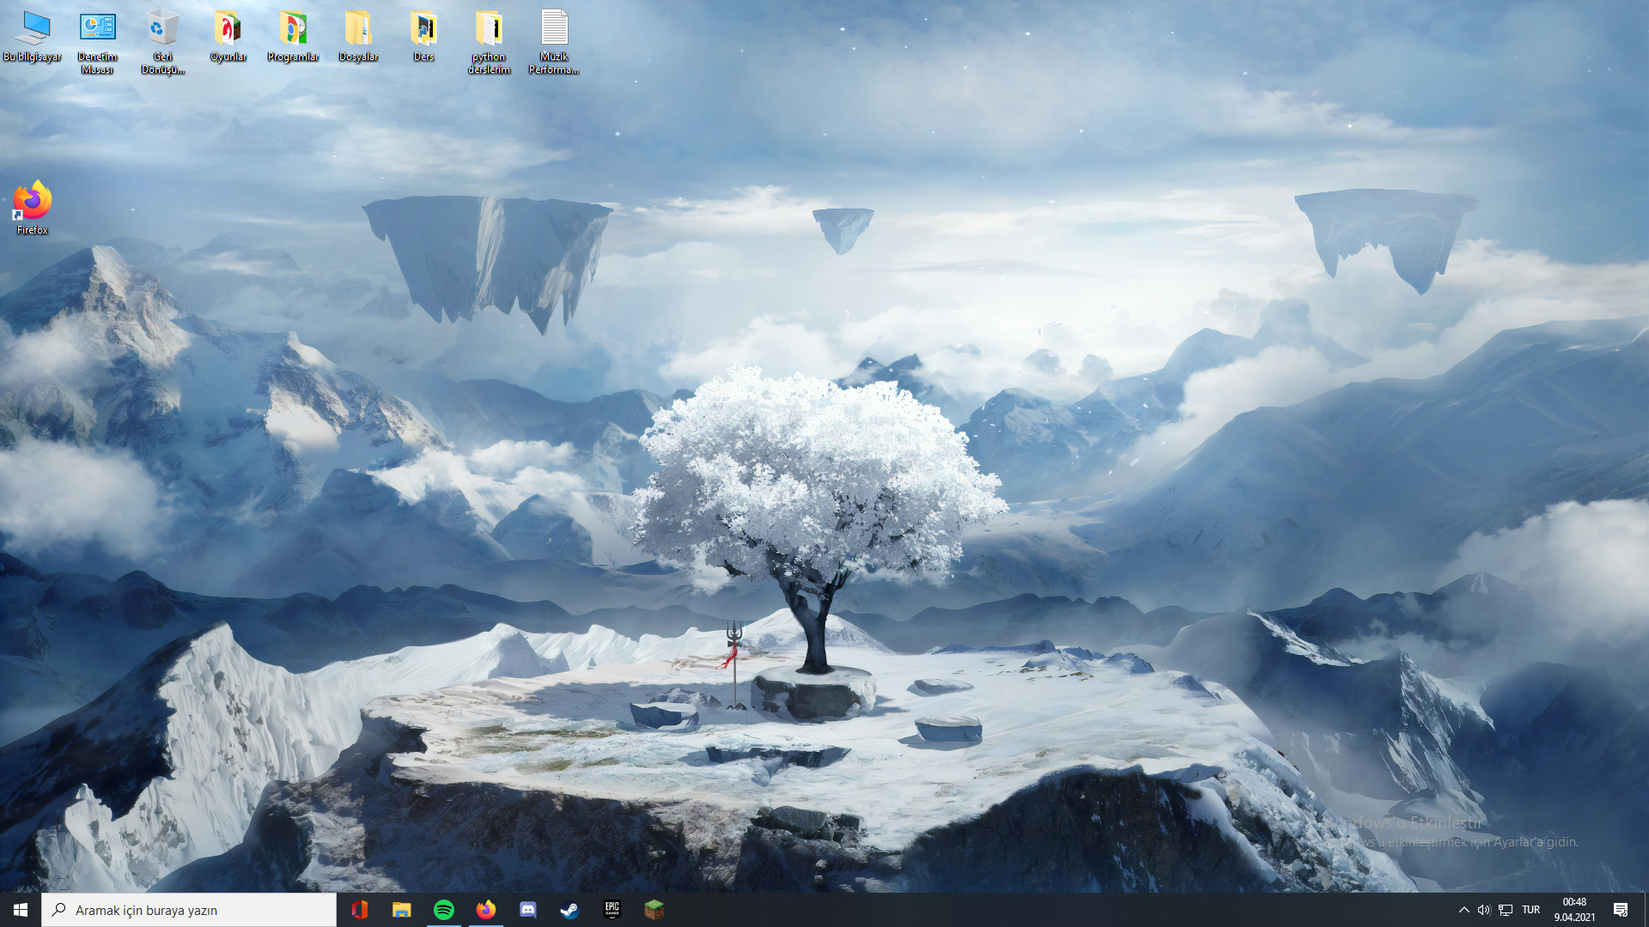The height and width of the screenshot is (927, 1649).
Task: Click the Windows Start button
Action: (21, 910)
